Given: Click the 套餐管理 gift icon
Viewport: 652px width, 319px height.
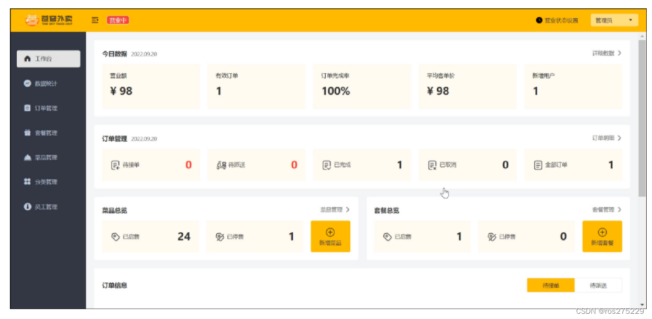Looking at the screenshot, I should coord(28,133).
